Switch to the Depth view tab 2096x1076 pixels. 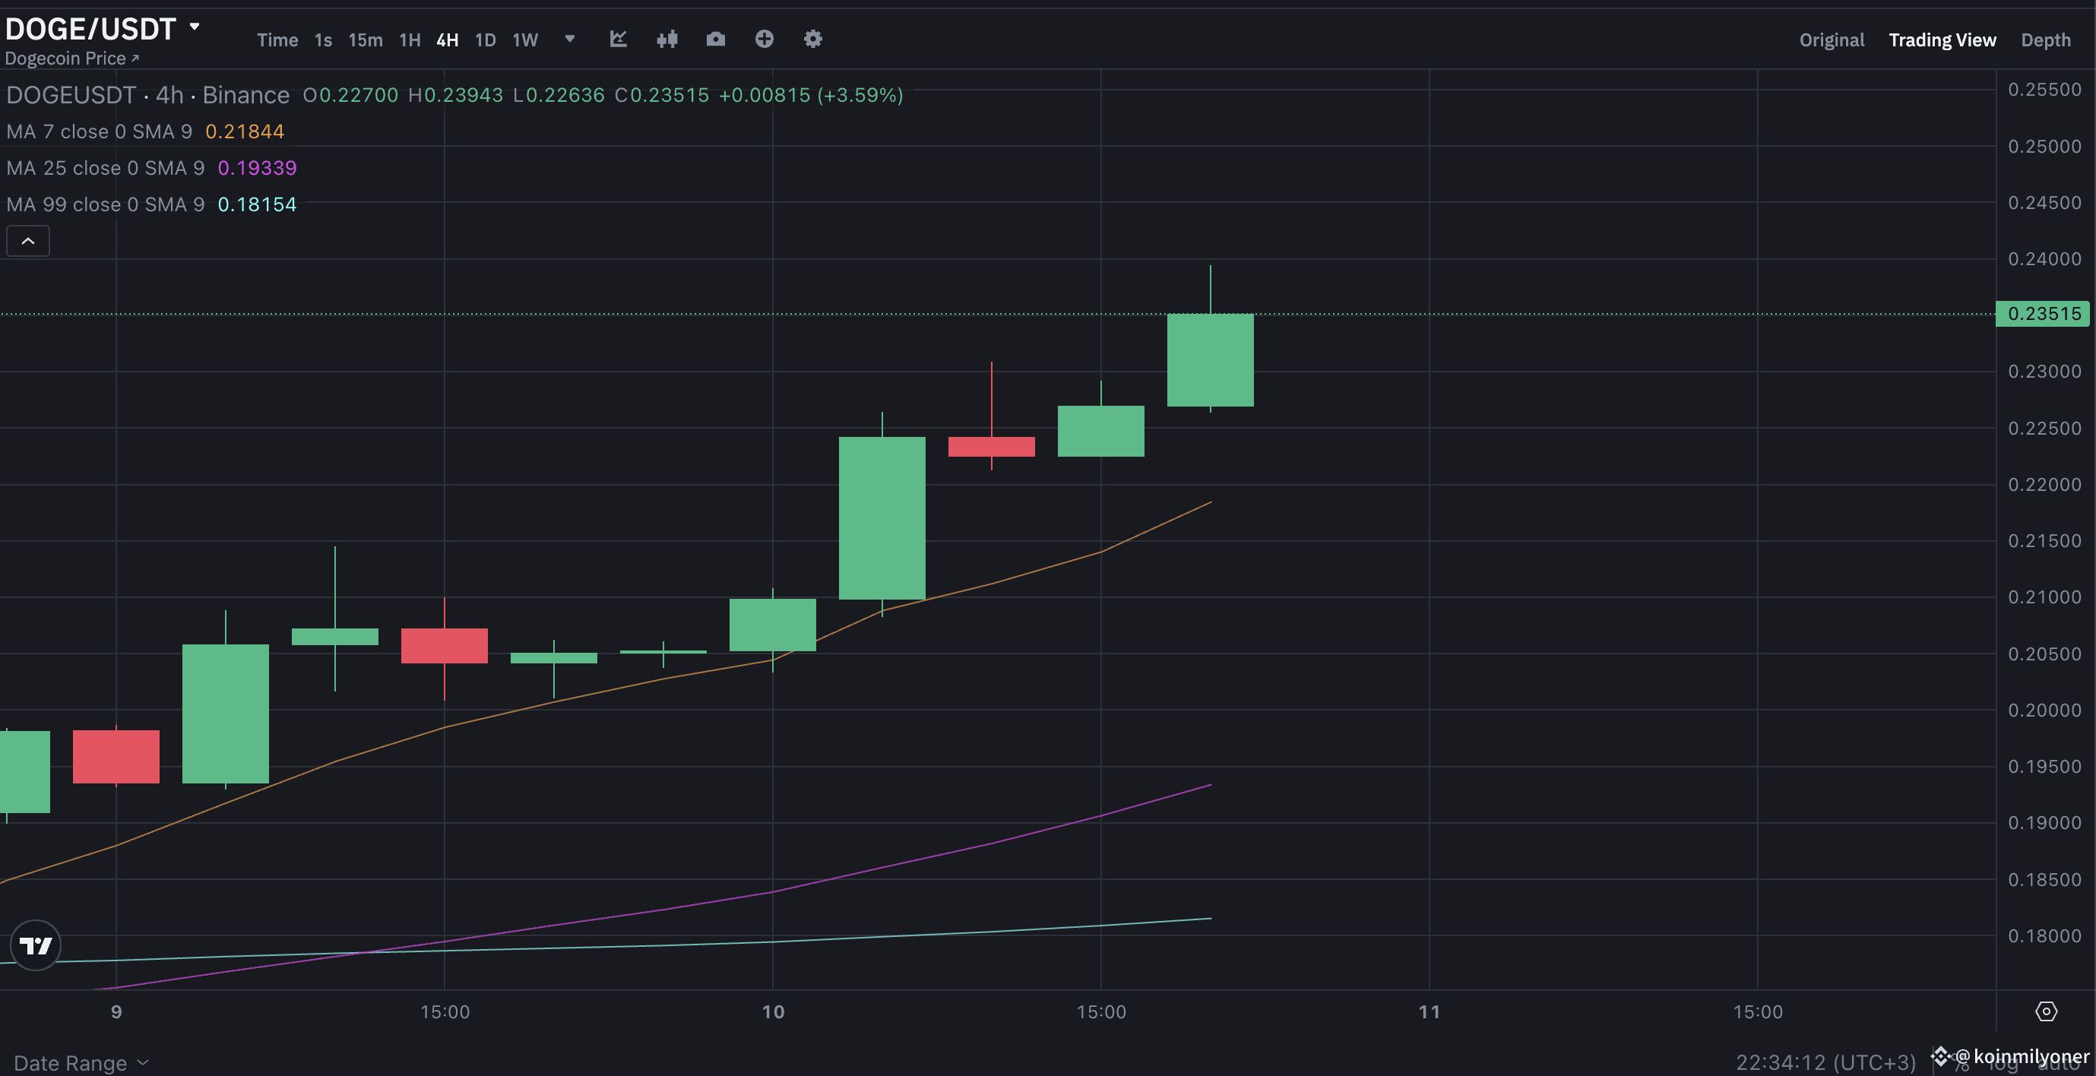click(2047, 39)
